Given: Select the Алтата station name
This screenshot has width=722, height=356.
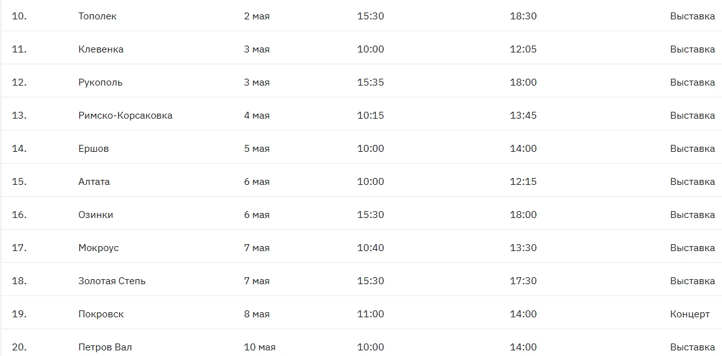Looking at the screenshot, I should click(x=94, y=182).
